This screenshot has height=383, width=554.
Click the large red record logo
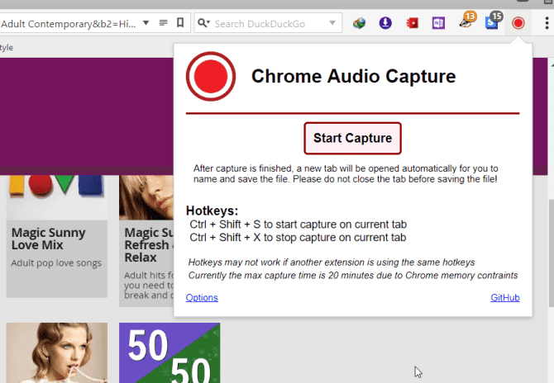(211, 76)
